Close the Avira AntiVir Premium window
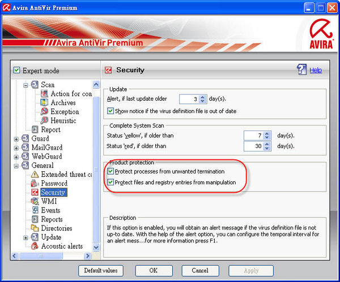340x282 pixels. [332, 8]
